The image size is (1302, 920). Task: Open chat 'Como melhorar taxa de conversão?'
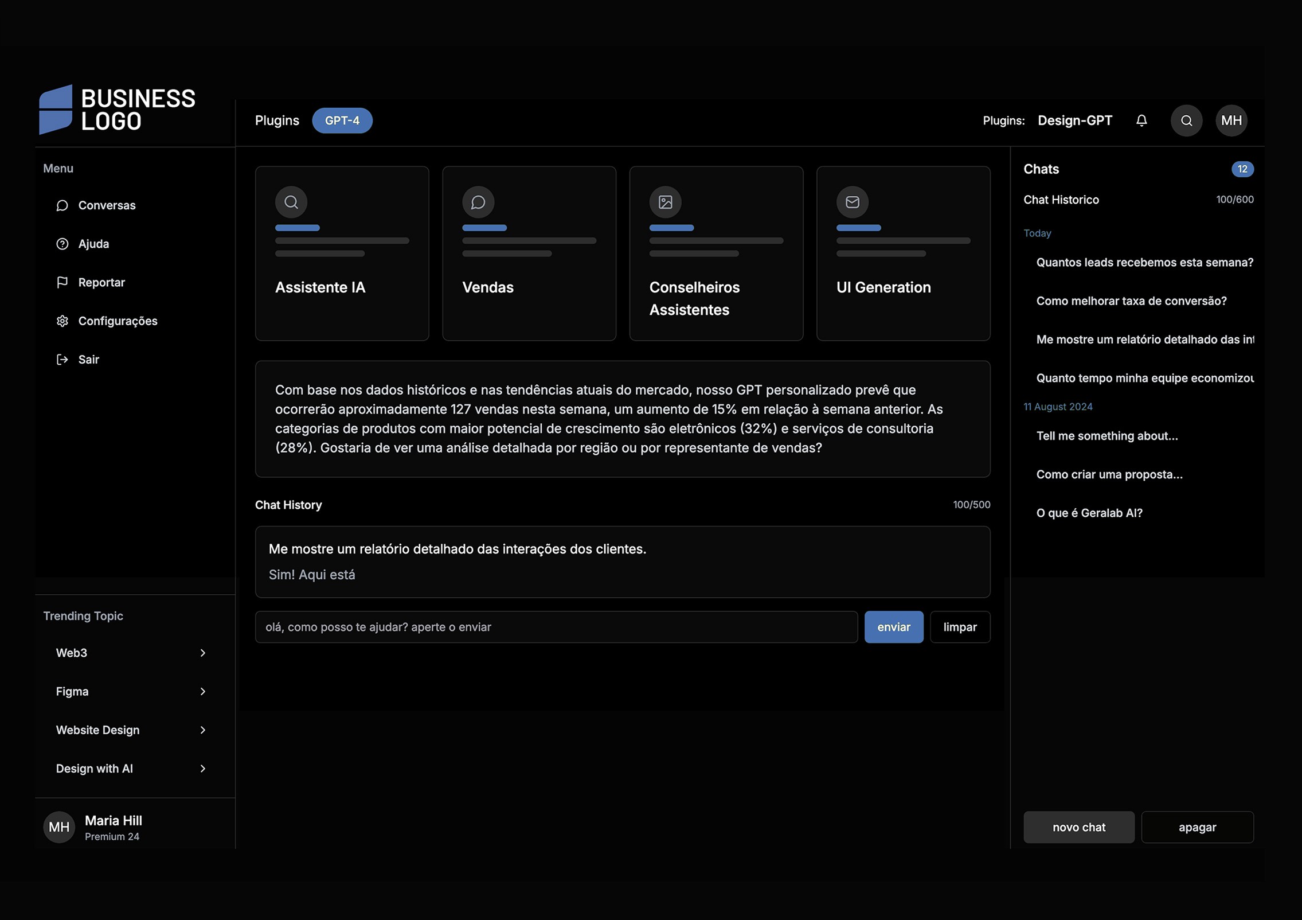[x=1131, y=301]
